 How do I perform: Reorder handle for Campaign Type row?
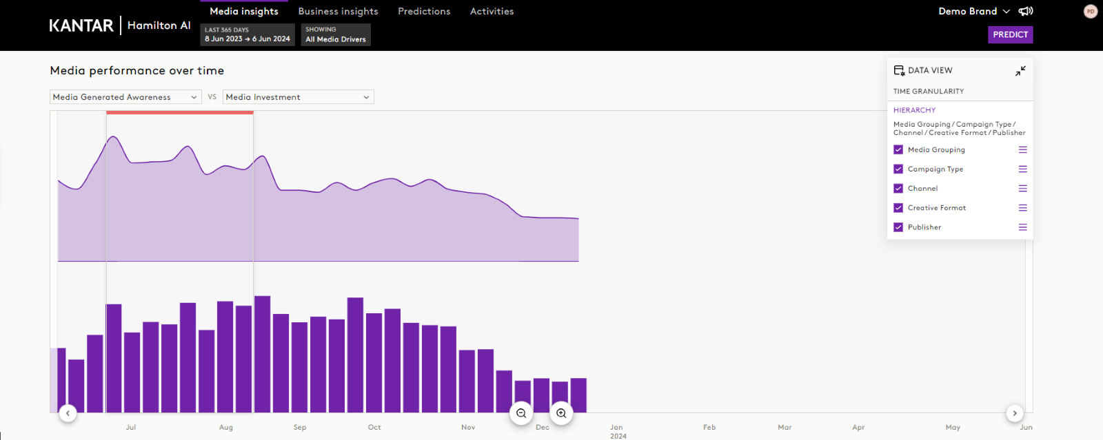coord(1023,169)
